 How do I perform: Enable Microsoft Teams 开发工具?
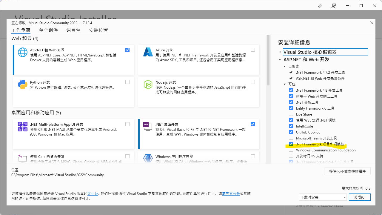(x=291, y=138)
